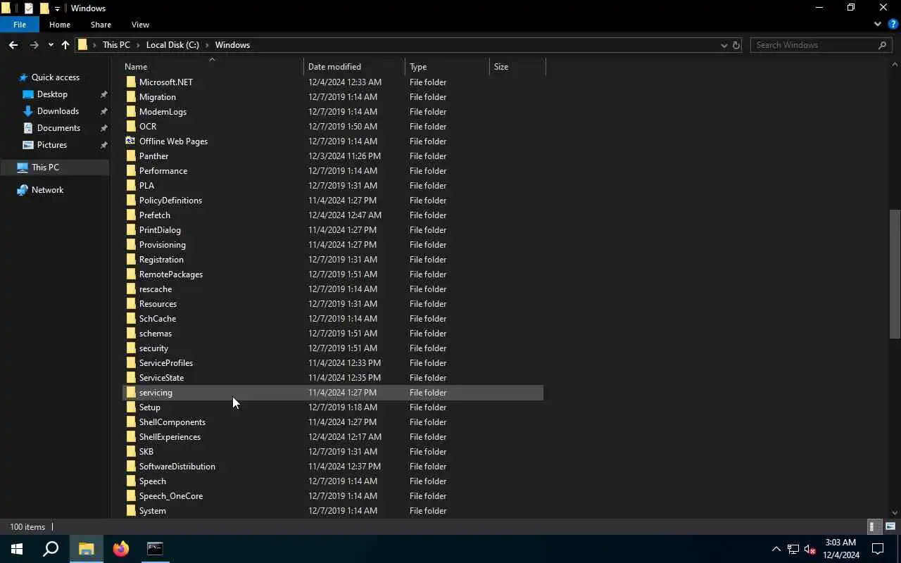Screen dimensions: 901x563
Task: Launch Firefox from the taskbar
Action: (121, 549)
